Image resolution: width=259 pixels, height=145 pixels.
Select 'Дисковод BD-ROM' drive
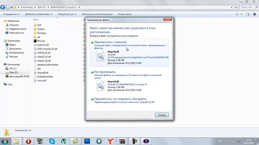(x=19, y=76)
